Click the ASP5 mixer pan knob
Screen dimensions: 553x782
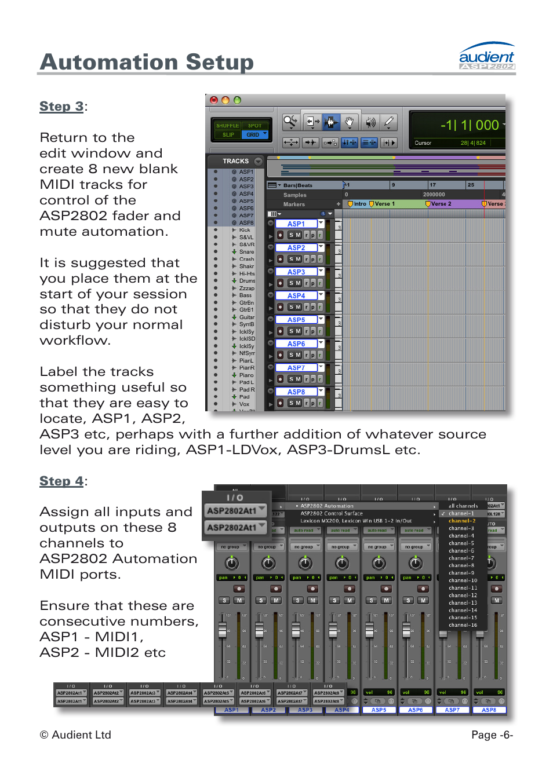(x=379, y=562)
